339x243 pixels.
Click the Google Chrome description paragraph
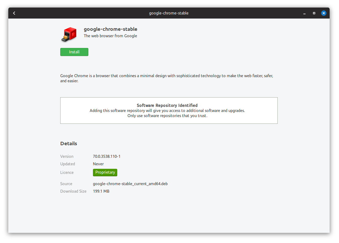coord(167,78)
